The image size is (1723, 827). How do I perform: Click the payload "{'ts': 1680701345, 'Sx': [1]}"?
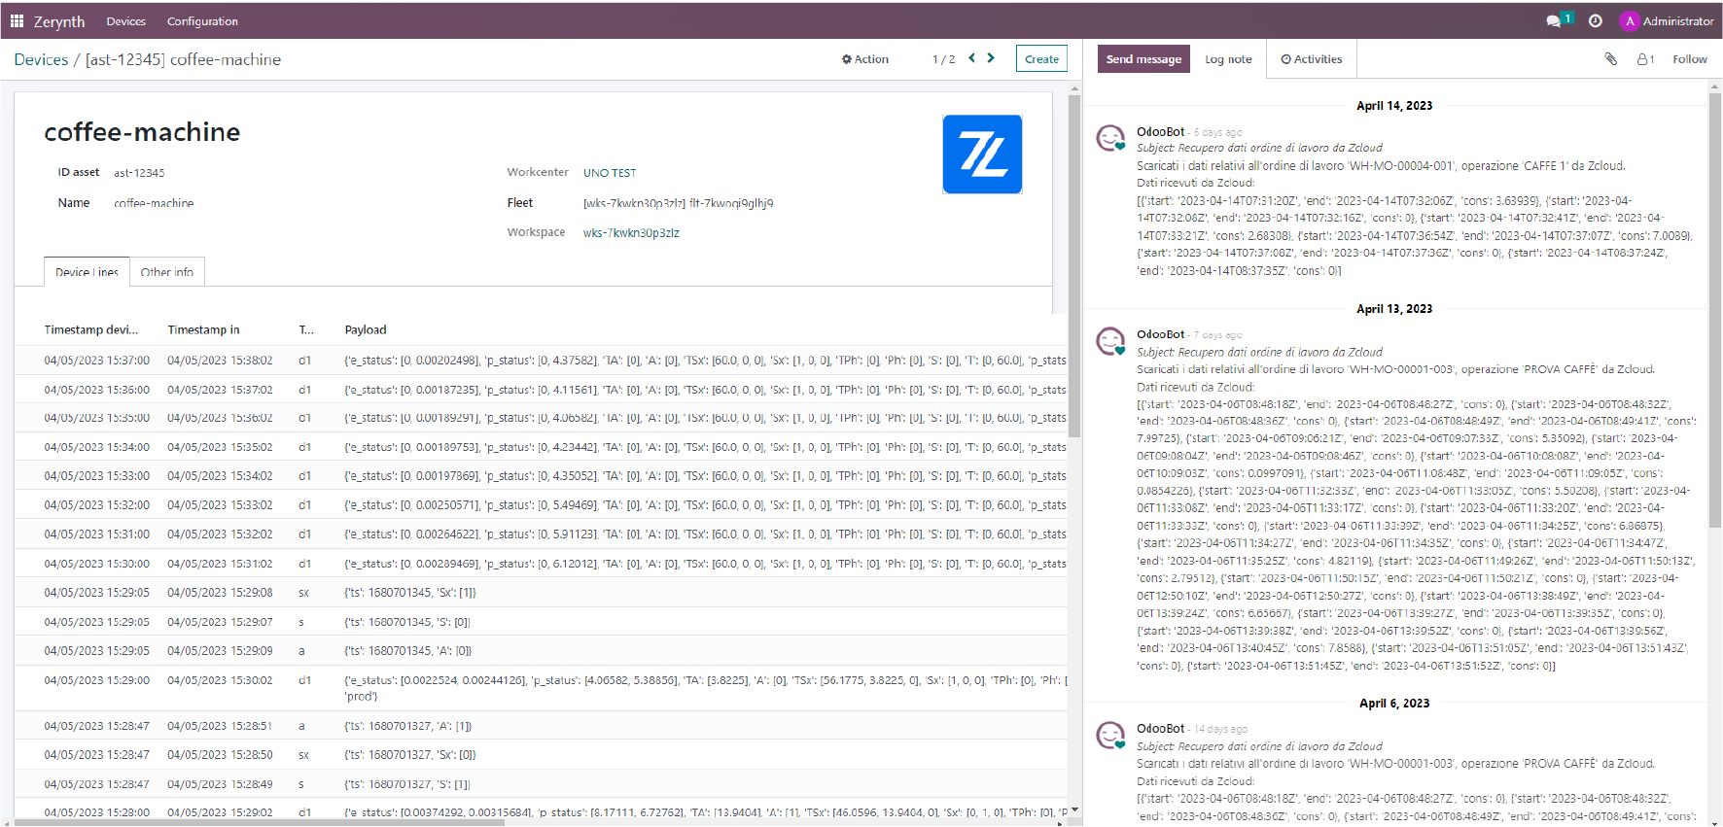tap(410, 593)
